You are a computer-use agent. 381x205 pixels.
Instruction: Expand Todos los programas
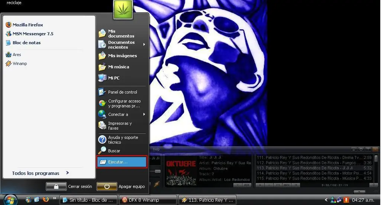point(41,173)
